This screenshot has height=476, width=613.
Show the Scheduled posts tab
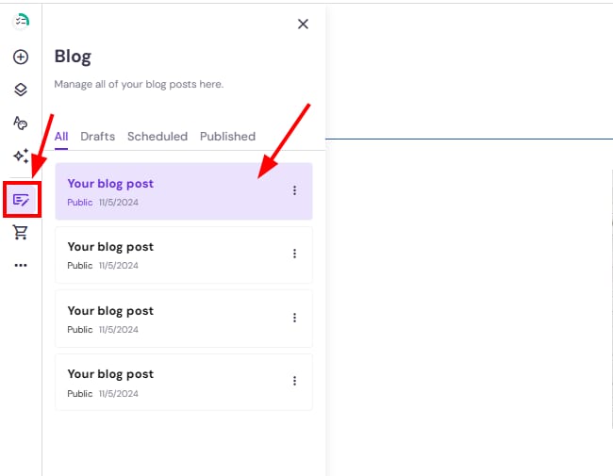pos(157,137)
